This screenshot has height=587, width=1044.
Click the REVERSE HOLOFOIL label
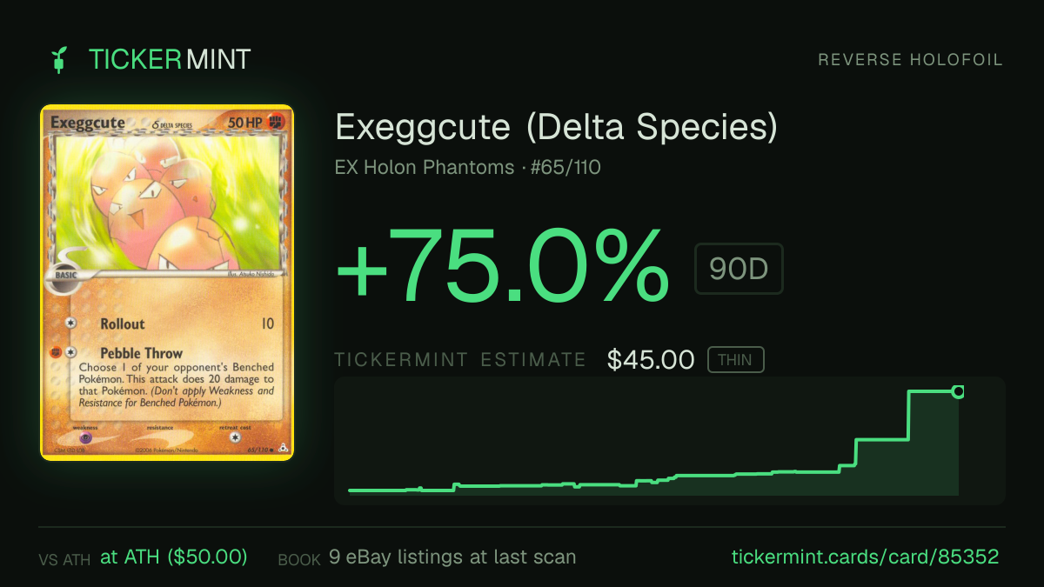[910, 60]
